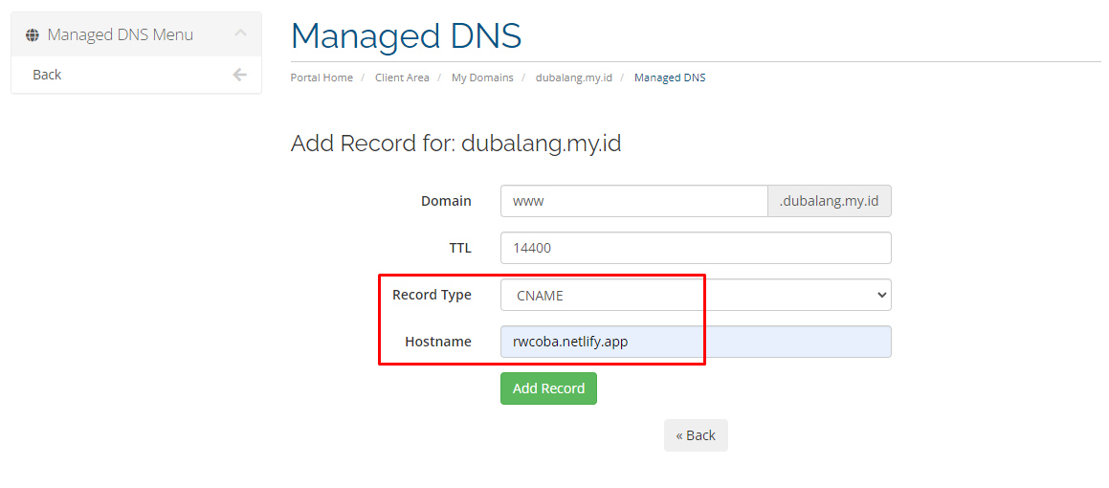Click the Hostname field with rwcoba.netlify.app
Screen dimensions: 1109x488
click(696, 342)
